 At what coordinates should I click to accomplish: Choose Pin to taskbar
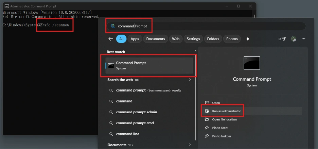tap(252, 136)
